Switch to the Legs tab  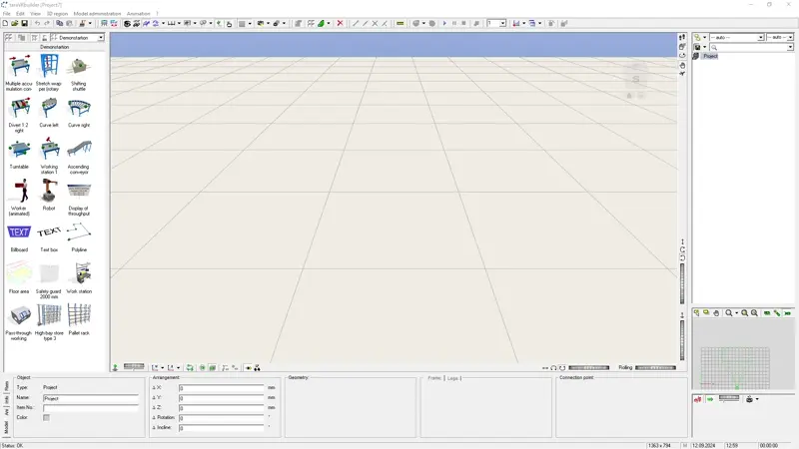coord(452,378)
